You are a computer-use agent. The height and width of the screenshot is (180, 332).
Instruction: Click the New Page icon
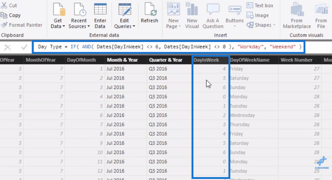[x=174, y=9]
